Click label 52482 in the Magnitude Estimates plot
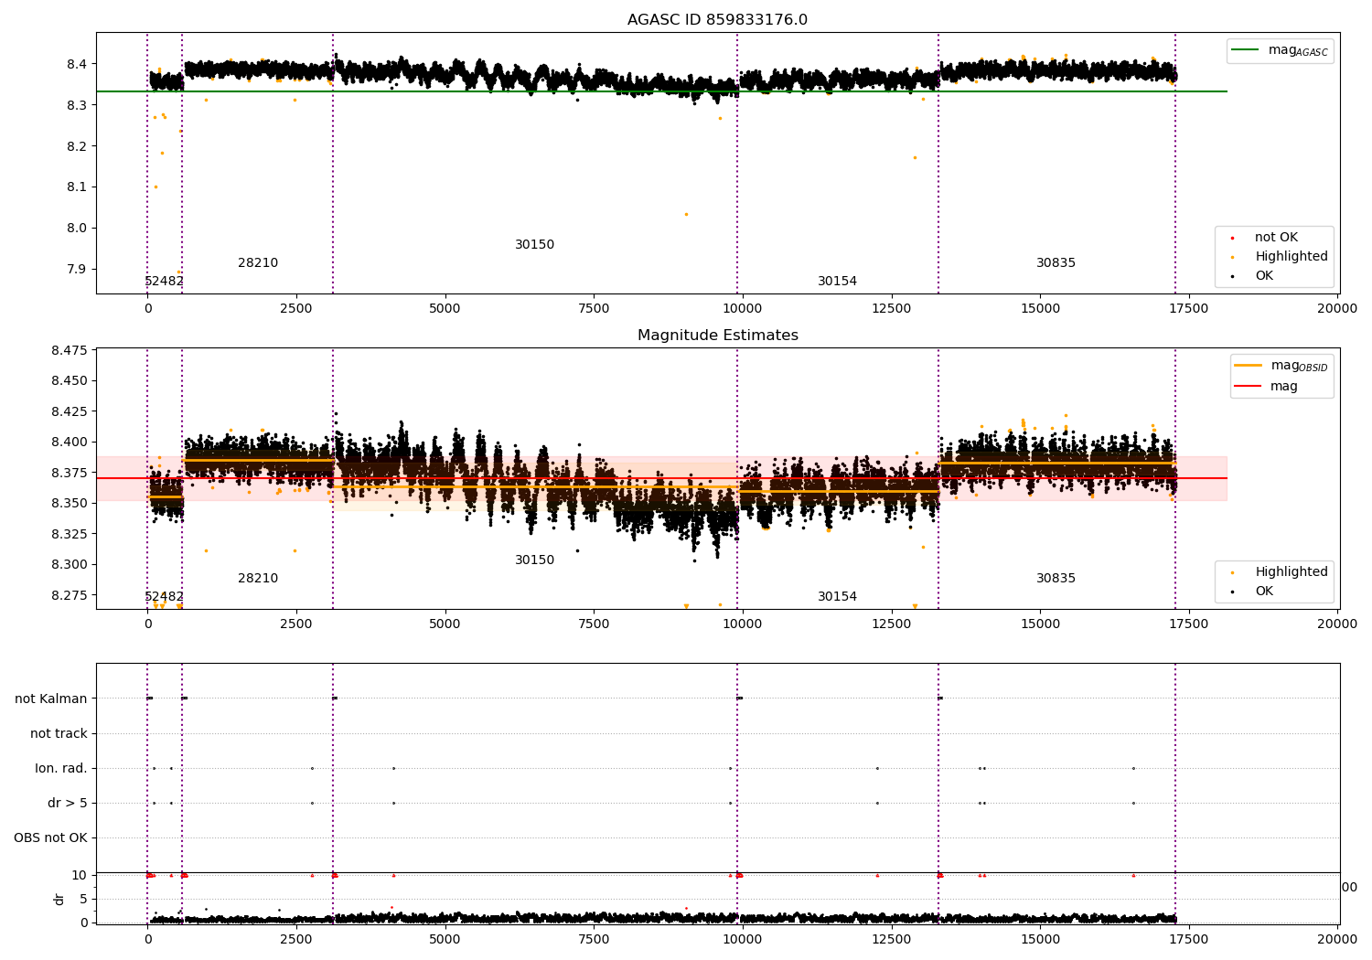The image size is (1372, 960). [165, 597]
